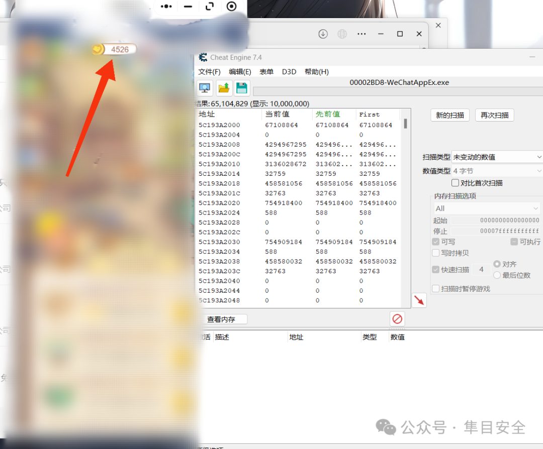The image size is (543, 449).
Task: Click the results list scrollbar thumb
Action: [406, 124]
